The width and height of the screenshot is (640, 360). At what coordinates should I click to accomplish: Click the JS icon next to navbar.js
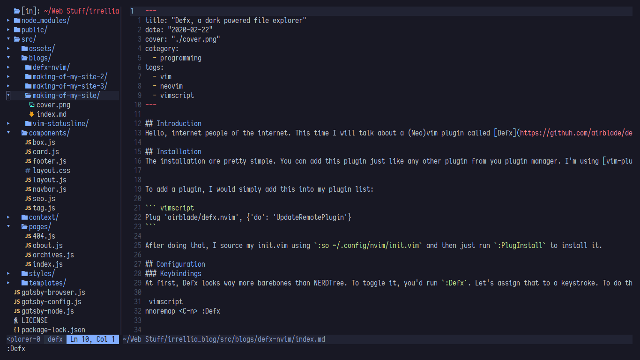[28, 189]
